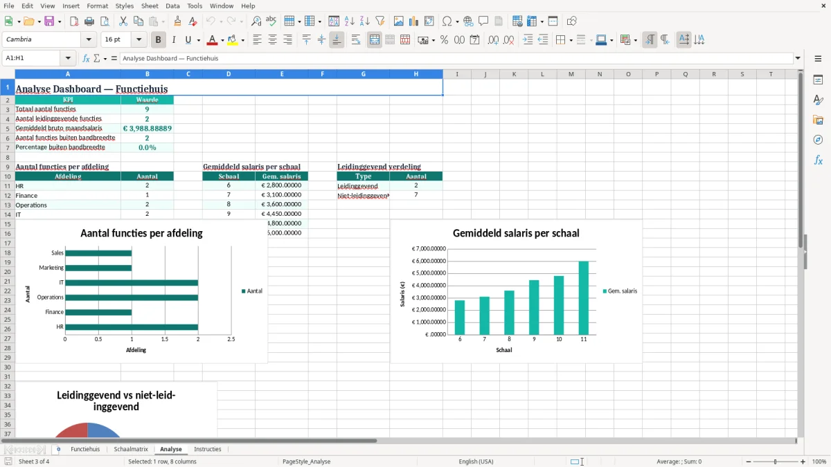Export directly as PDF icon
Viewport: 831px width, 467px height.
pyautogui.click(x=74, y=21)
